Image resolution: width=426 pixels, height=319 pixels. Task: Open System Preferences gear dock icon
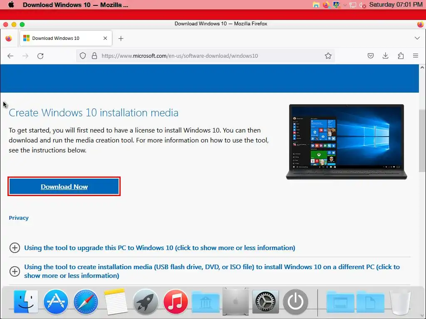pos(265,302)
